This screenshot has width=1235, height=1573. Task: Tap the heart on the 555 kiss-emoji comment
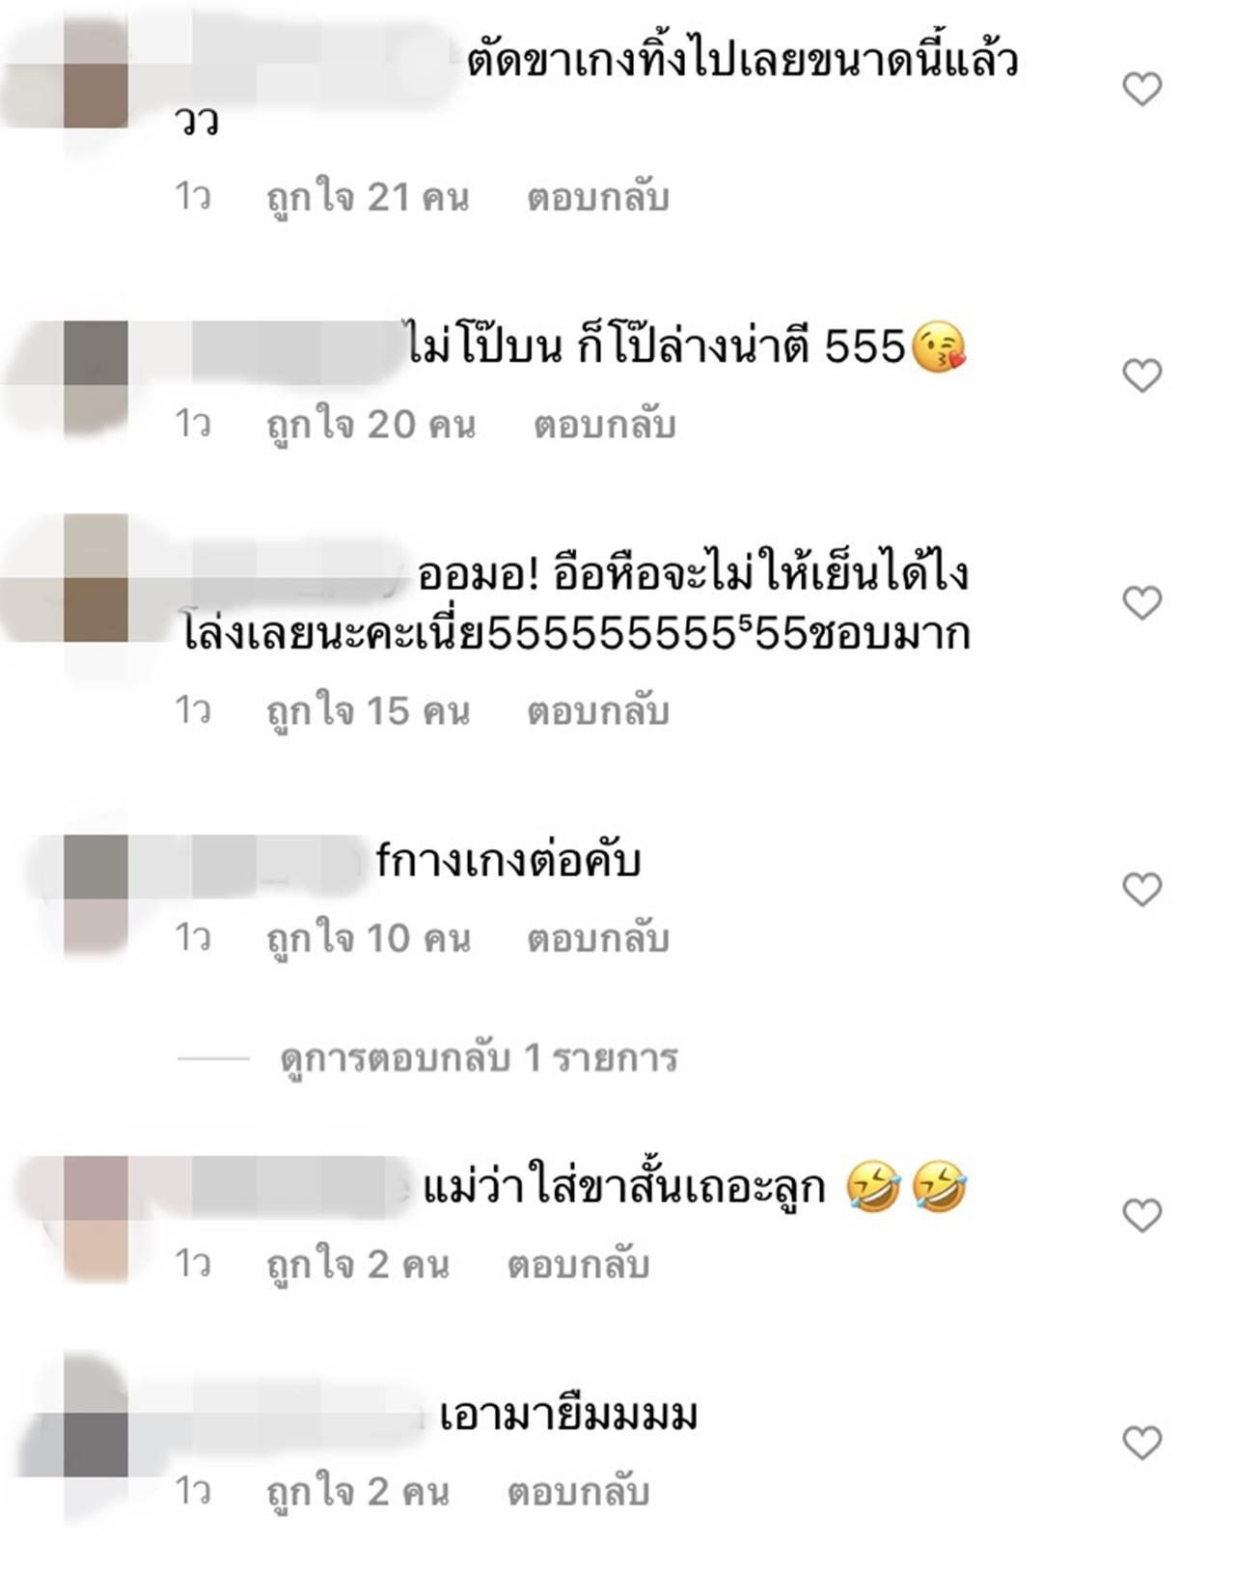click(1142, 375)
